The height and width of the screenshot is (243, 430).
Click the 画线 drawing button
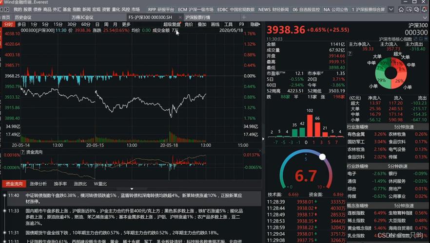click(x=215, y=24)
